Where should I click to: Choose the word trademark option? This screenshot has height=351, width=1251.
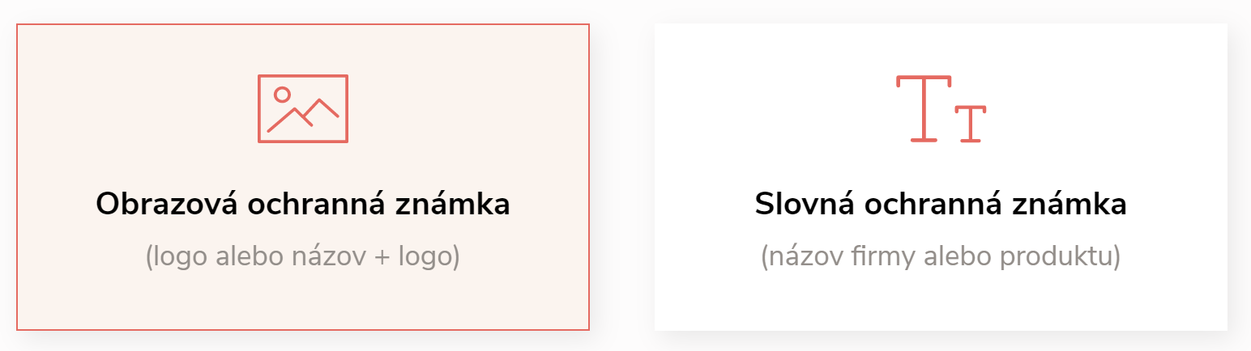941,177
